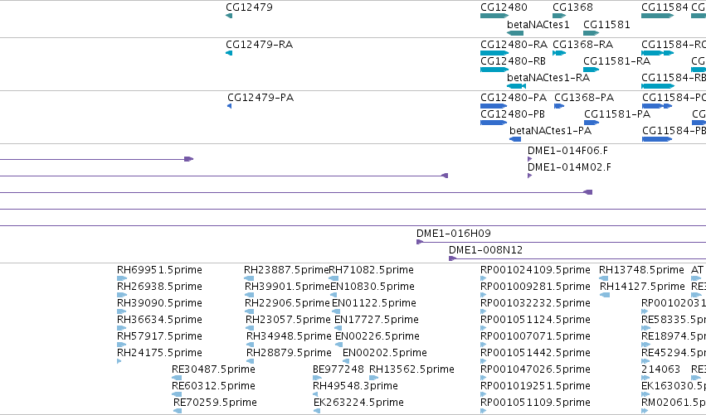The height and width of the screenshot is (415, 706).
Task: Select EST RE30487.5prime
Action: tap(213, 369)
